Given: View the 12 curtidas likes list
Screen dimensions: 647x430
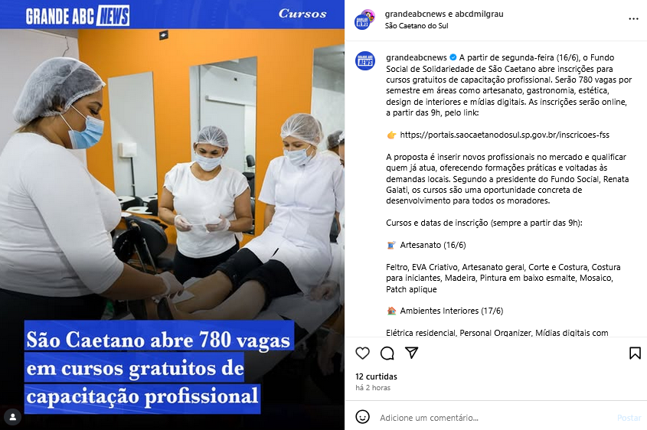Looking at the screenshot, I should click(376, 376).
